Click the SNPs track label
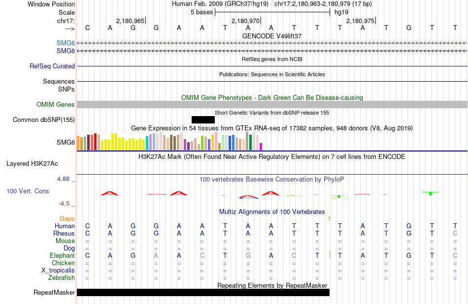Screen dimensions: 468x304 click(x=67, y=89)
